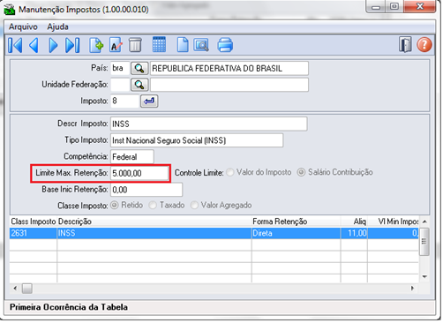Click horizontal scrollbar left arrow

click(15, 289)
